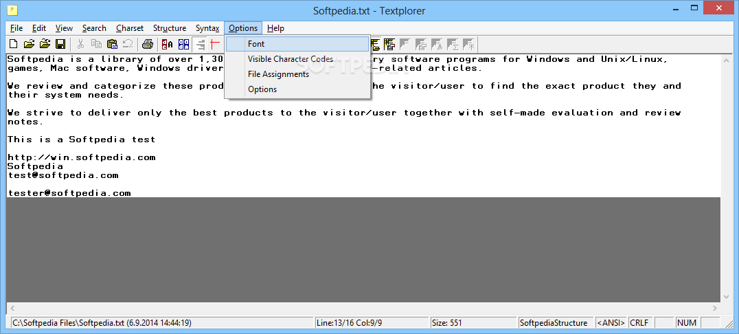Open the Charset menu

click(130, 28)
